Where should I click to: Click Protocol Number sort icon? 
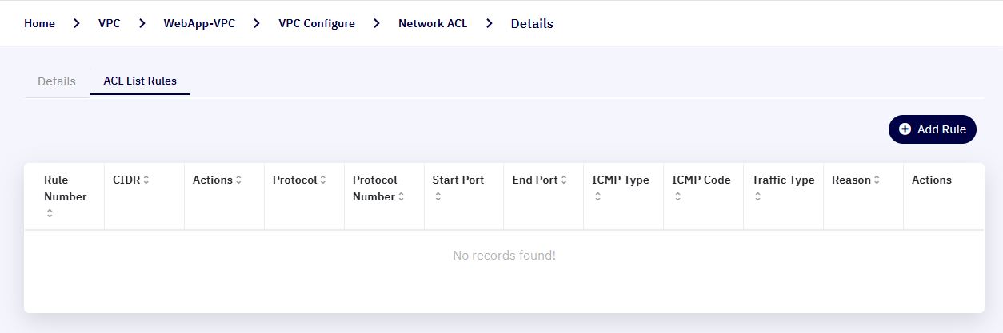(x=401, y=197)
